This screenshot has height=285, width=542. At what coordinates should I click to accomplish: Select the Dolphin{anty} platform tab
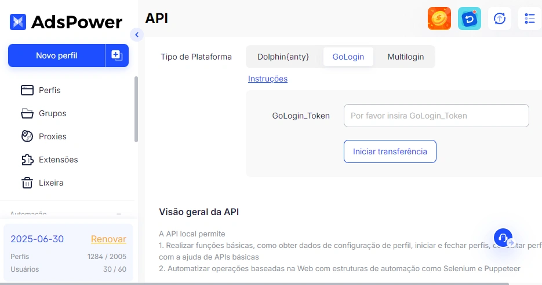[283, 57]
